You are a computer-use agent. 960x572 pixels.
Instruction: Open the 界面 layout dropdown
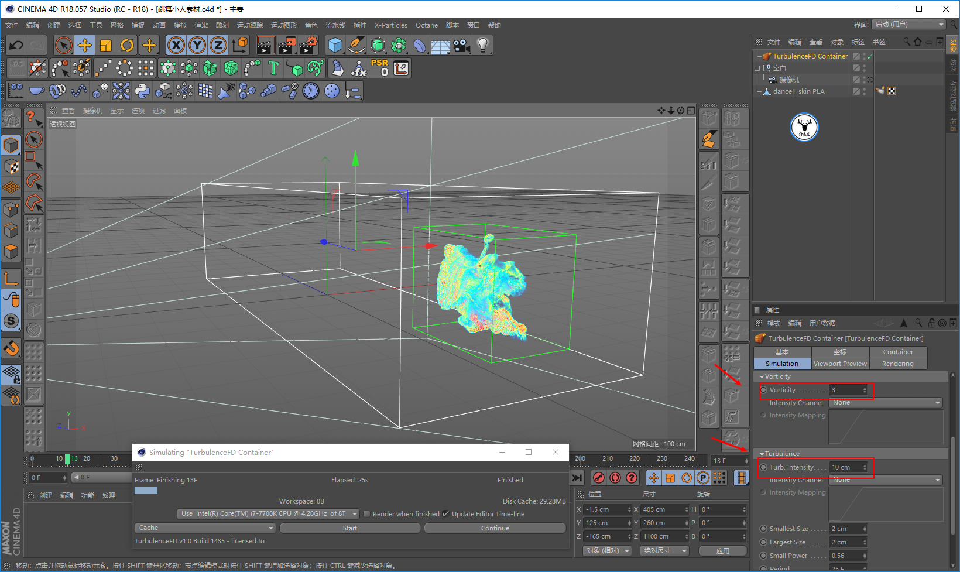click(x=908, y=25)
